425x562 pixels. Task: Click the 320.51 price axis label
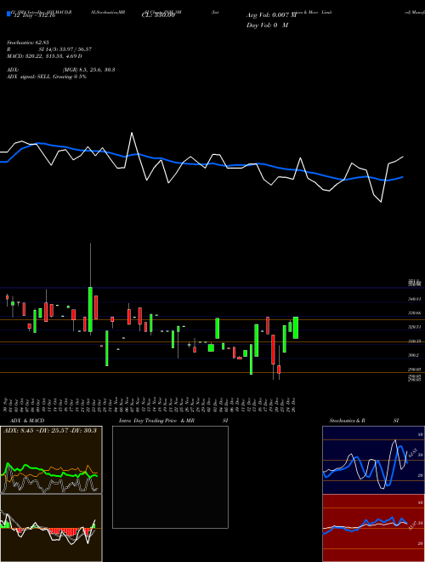click(x=415, y=327)
